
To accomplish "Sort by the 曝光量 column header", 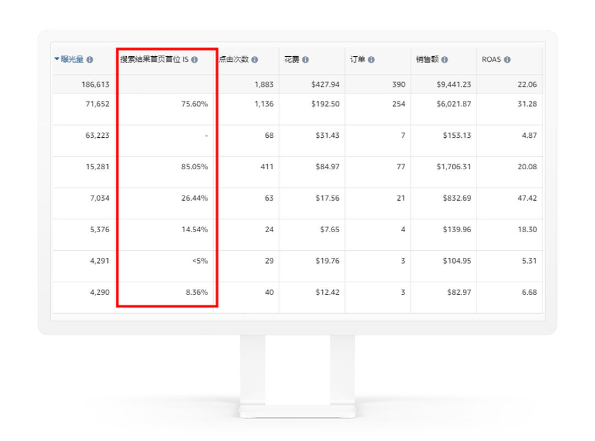I will pyautogui.click(x=72, y=59).
